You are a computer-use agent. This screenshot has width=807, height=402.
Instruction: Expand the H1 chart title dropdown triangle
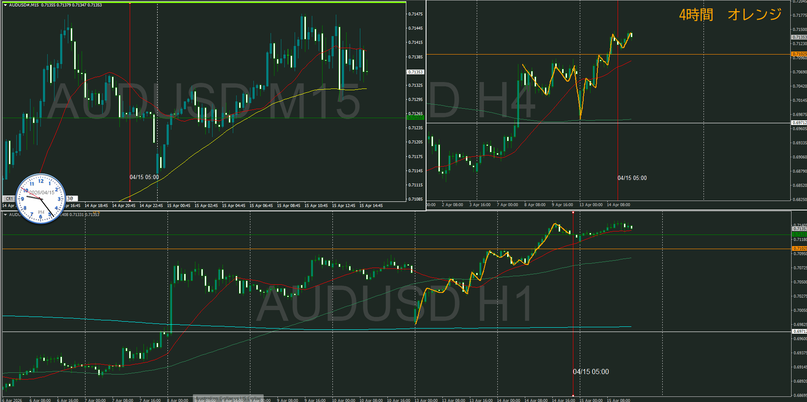pos(6,214)
